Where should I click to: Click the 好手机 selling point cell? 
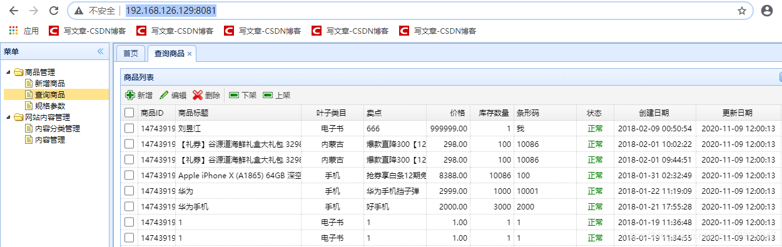pos(395,206)
